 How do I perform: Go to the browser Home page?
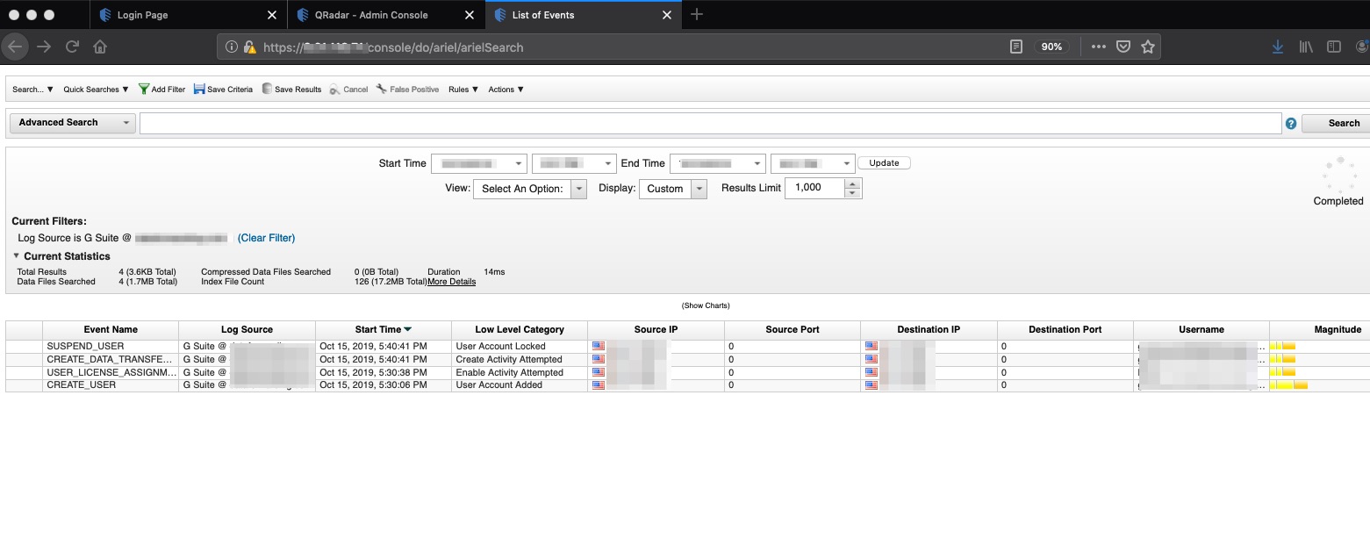[x=100, y=47]
